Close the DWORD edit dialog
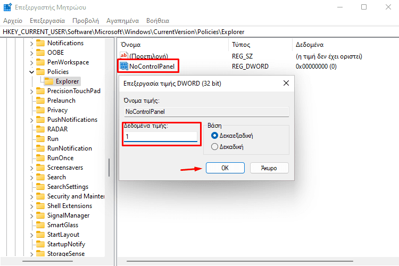 [x=286, y=83]
